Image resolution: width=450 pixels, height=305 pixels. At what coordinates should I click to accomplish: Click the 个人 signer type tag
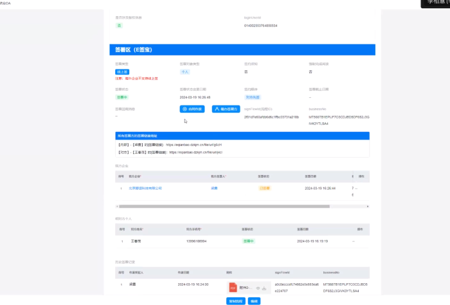[x=184, y=72]
